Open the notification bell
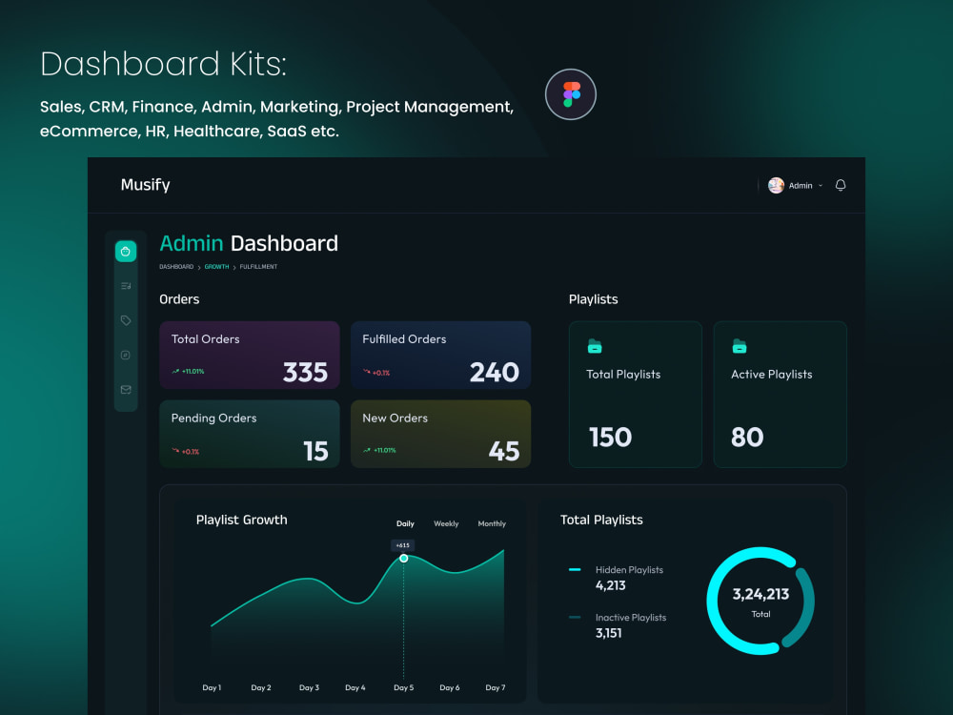Screen dimensions: 953x715 tap(840, 185)
